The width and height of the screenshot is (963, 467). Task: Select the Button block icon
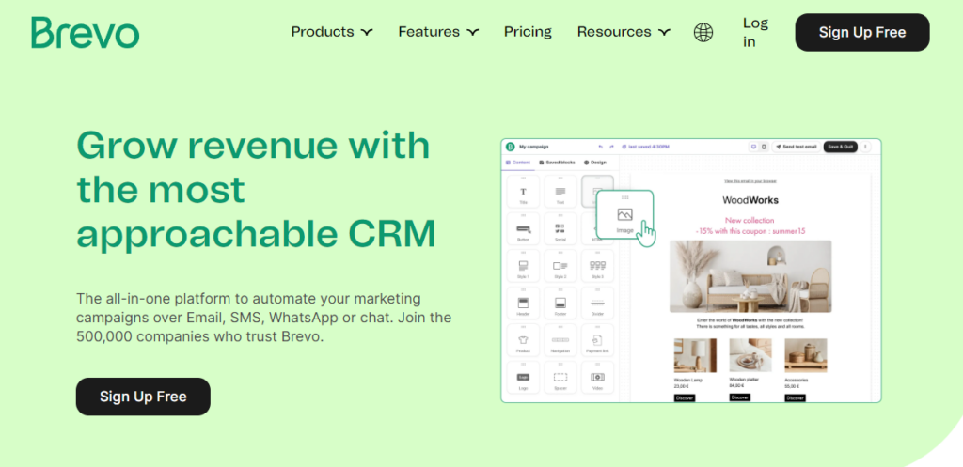(x=523, y=229)
